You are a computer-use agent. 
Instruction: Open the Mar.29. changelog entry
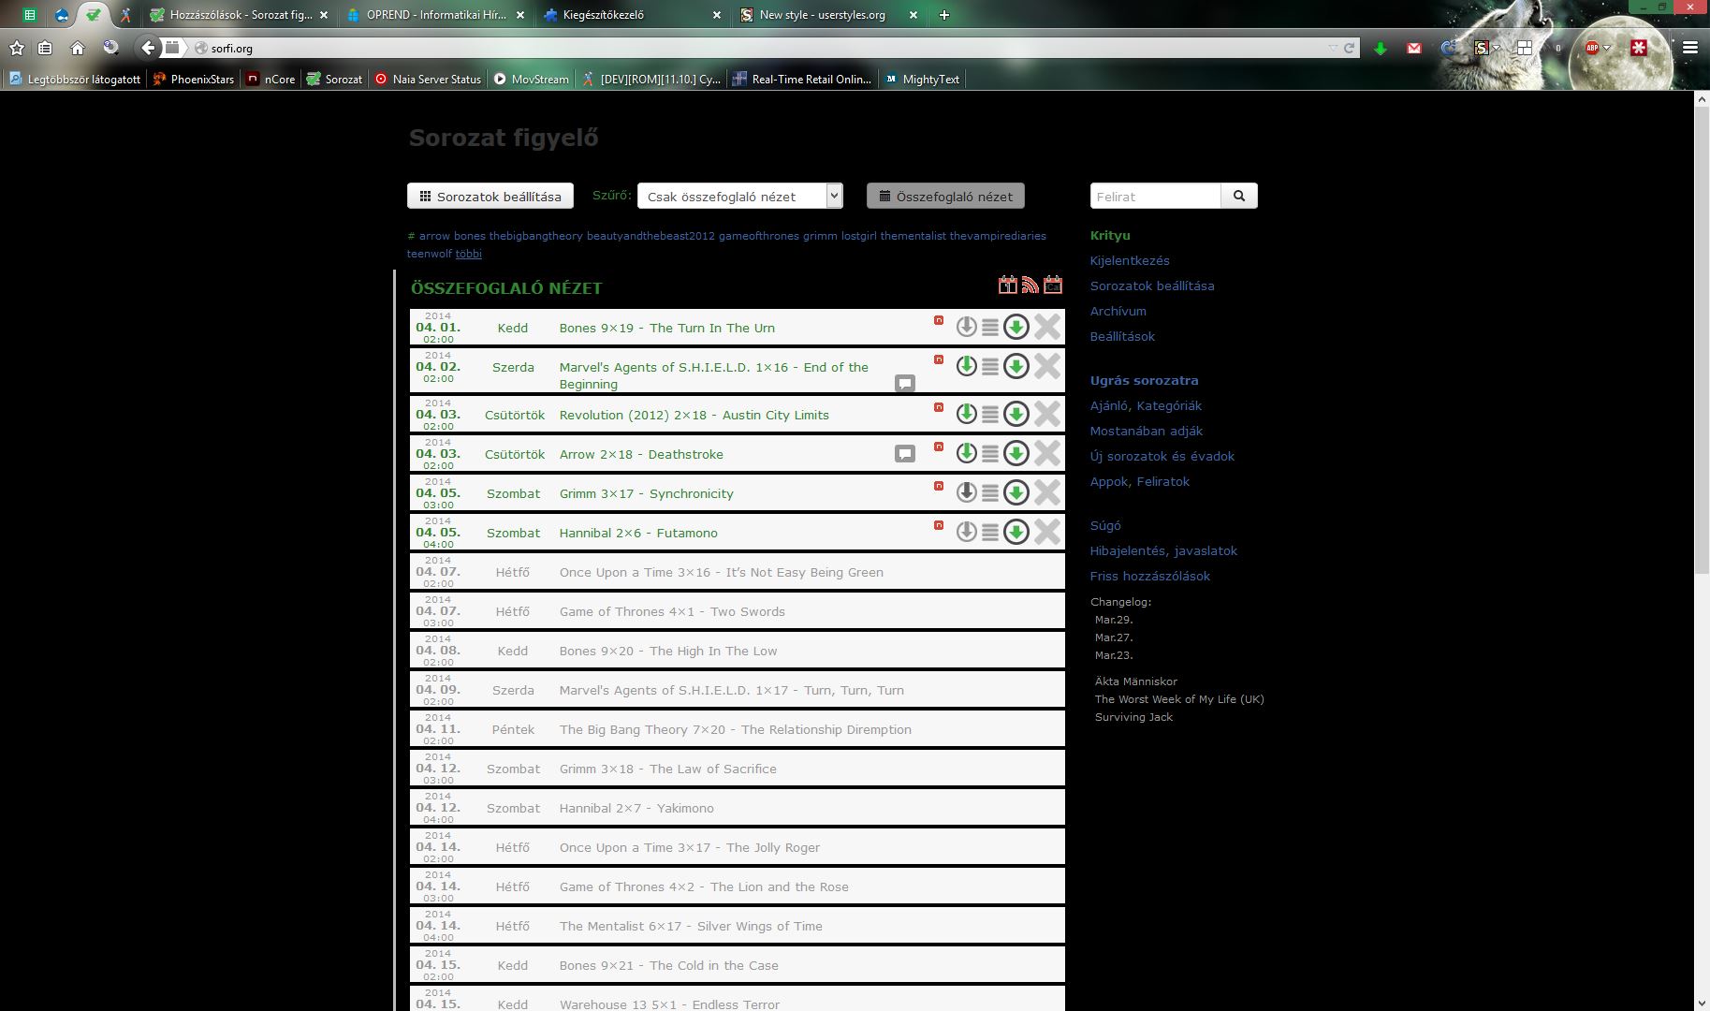tap(1114, 620)
